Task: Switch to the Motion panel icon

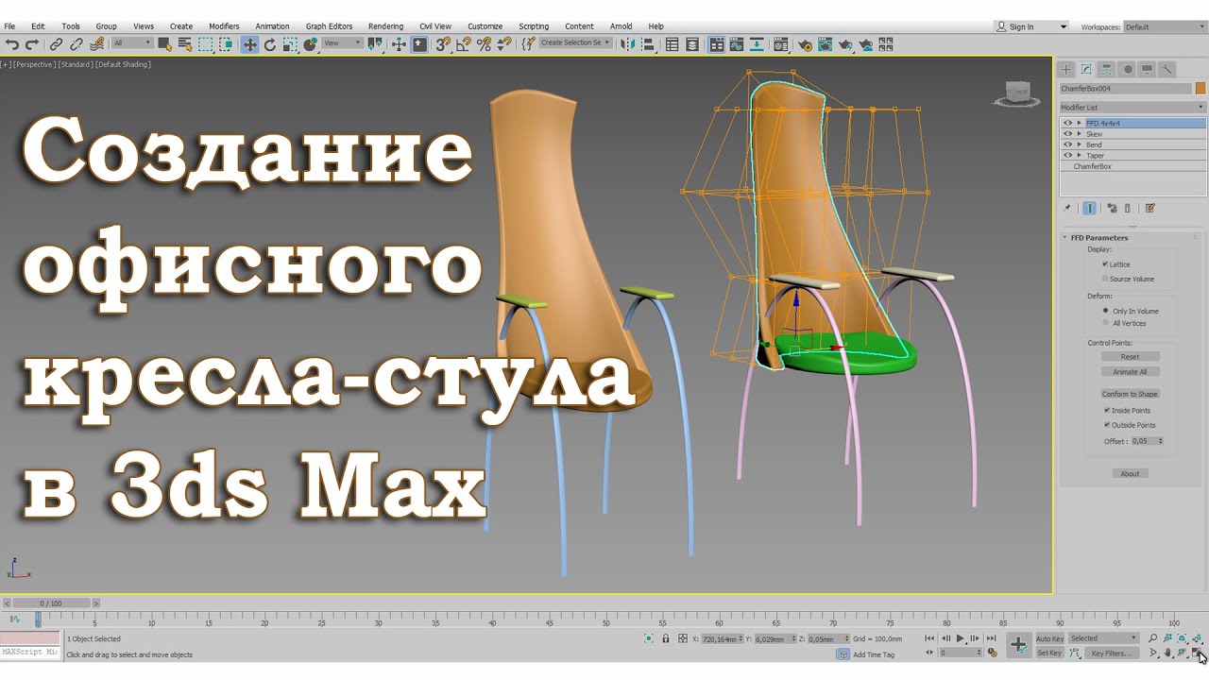Action: click(x=1127, y=69)
